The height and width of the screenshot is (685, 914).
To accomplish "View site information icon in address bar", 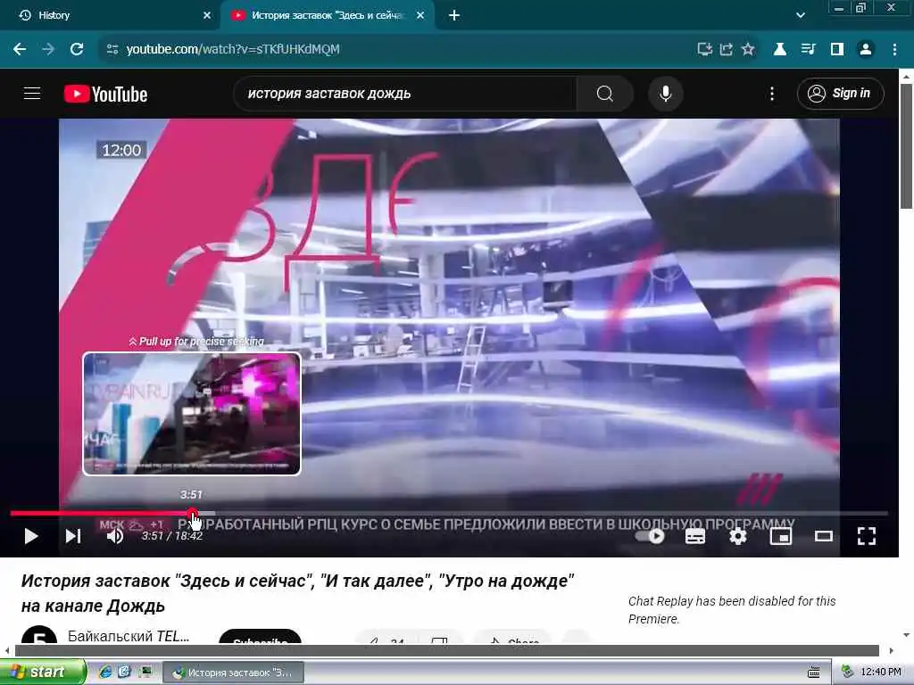I will tap(112, 49).
